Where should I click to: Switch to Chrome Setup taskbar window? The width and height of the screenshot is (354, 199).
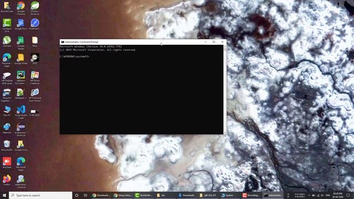[123, 195]
